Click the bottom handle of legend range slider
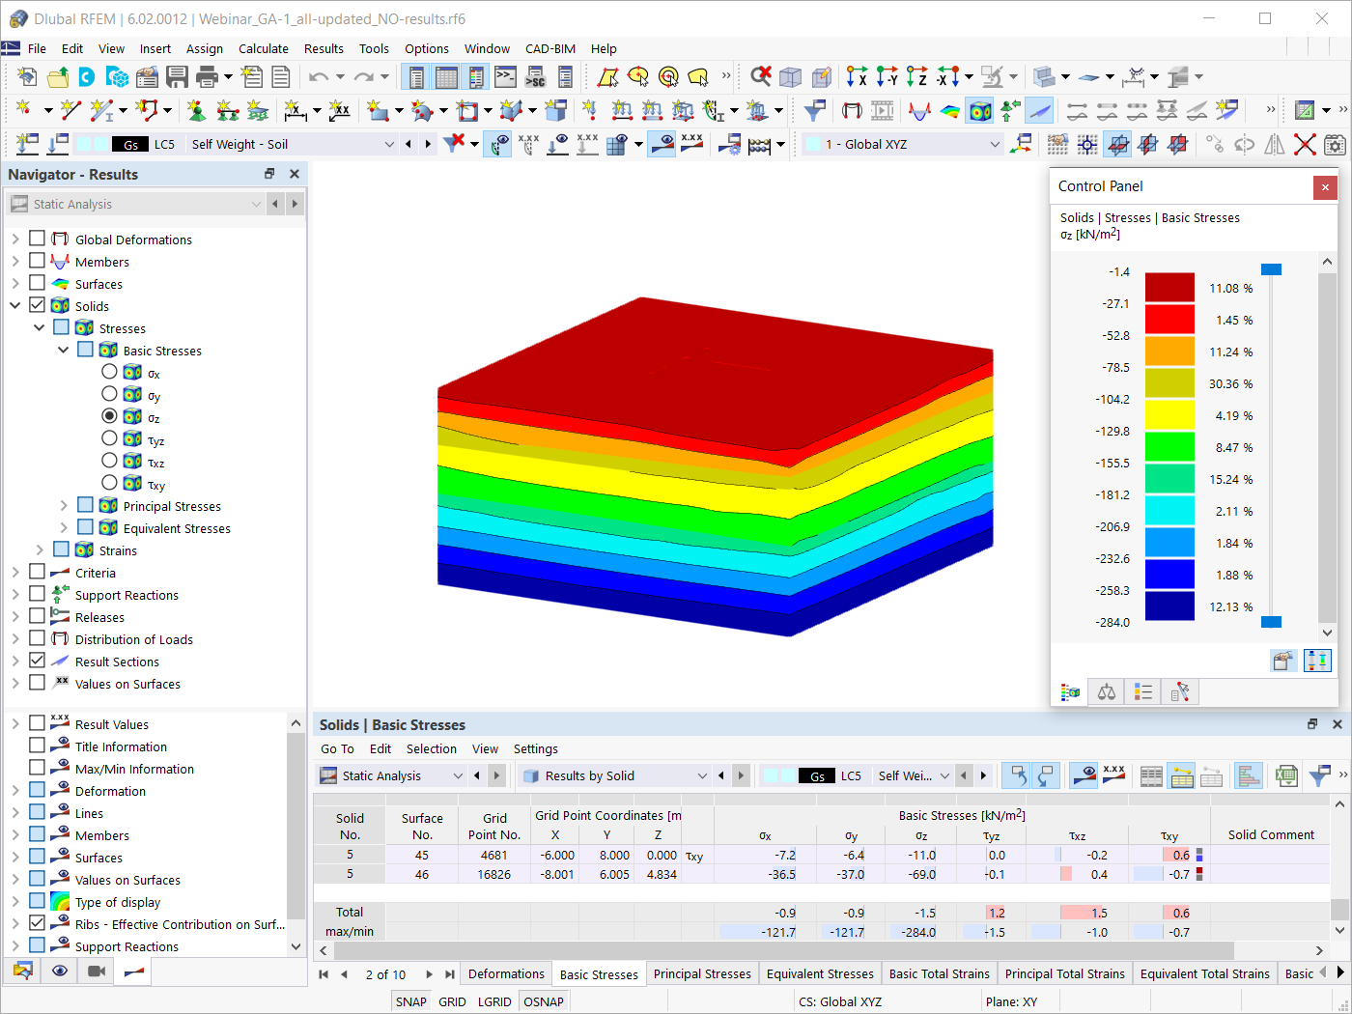Image resolution: width=1352 pixels, height=1014 pixels. 1271,622
